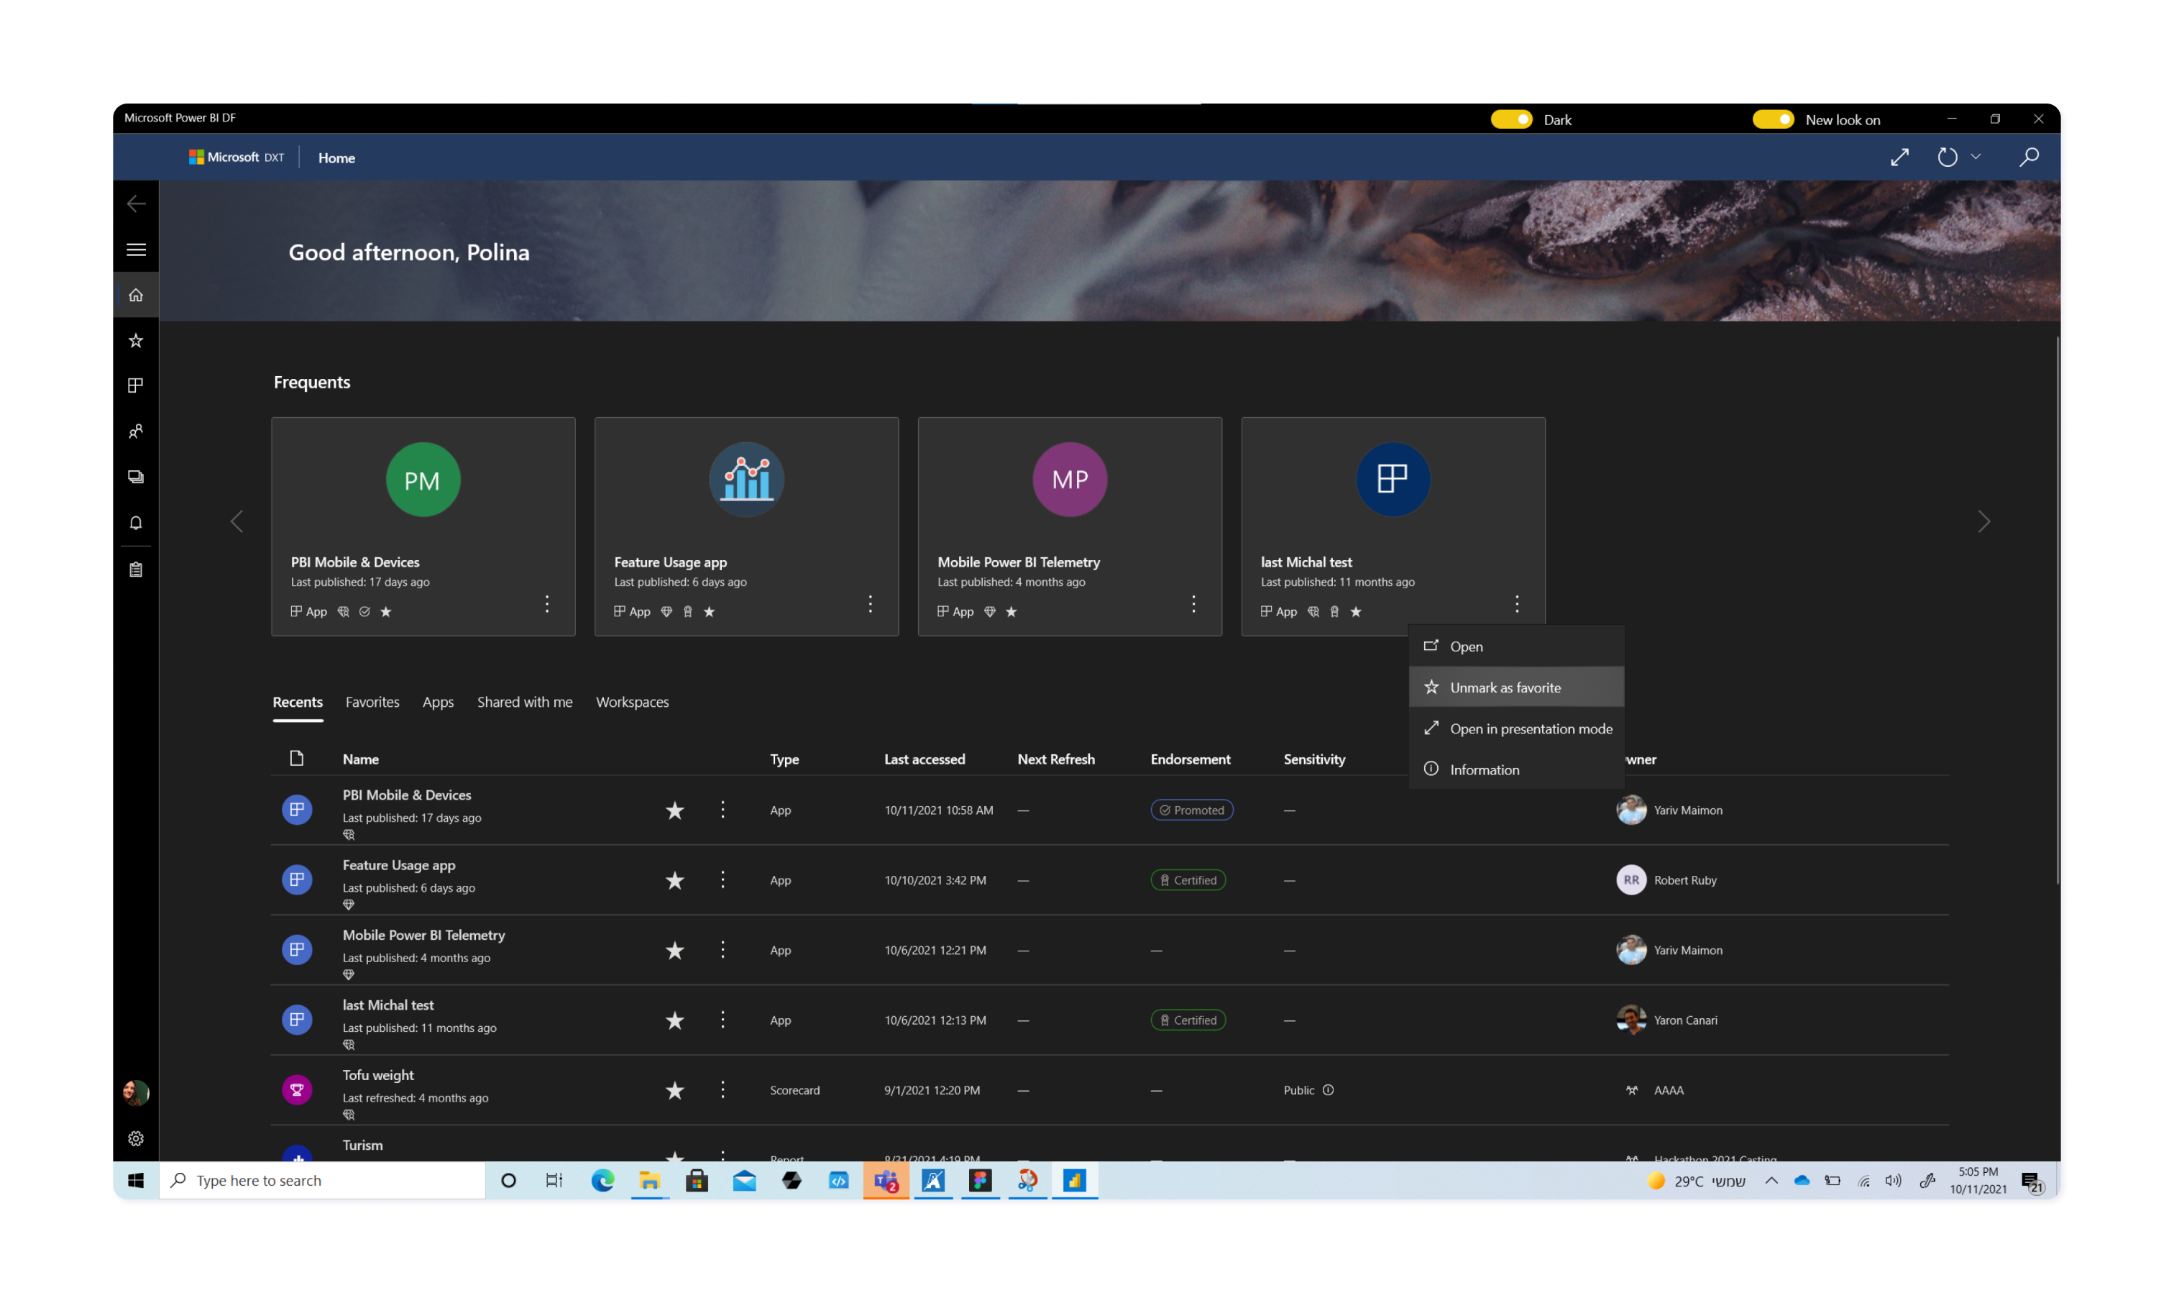This screenshot has width=2174, height=1303.
Task: Open the user profile avatar in the sidebar
Action: (x=136, y=1092)
